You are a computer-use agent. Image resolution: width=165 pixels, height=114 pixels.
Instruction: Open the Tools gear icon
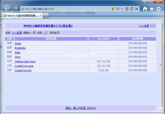click(x=159, y=9)
